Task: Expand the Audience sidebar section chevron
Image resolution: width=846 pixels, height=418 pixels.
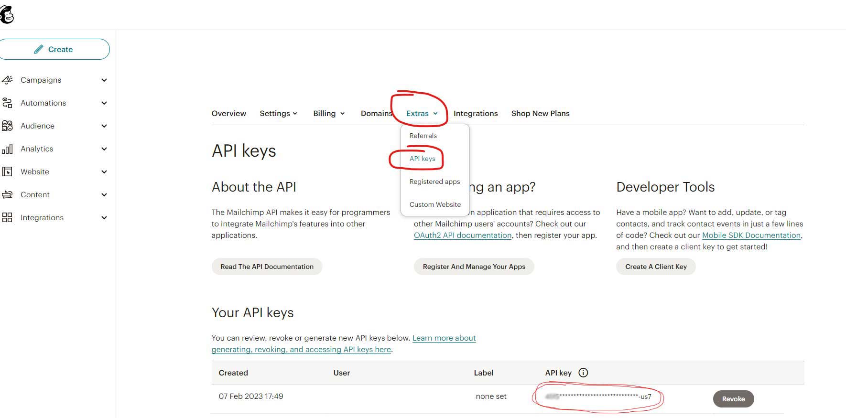Action: pos(104,126)
